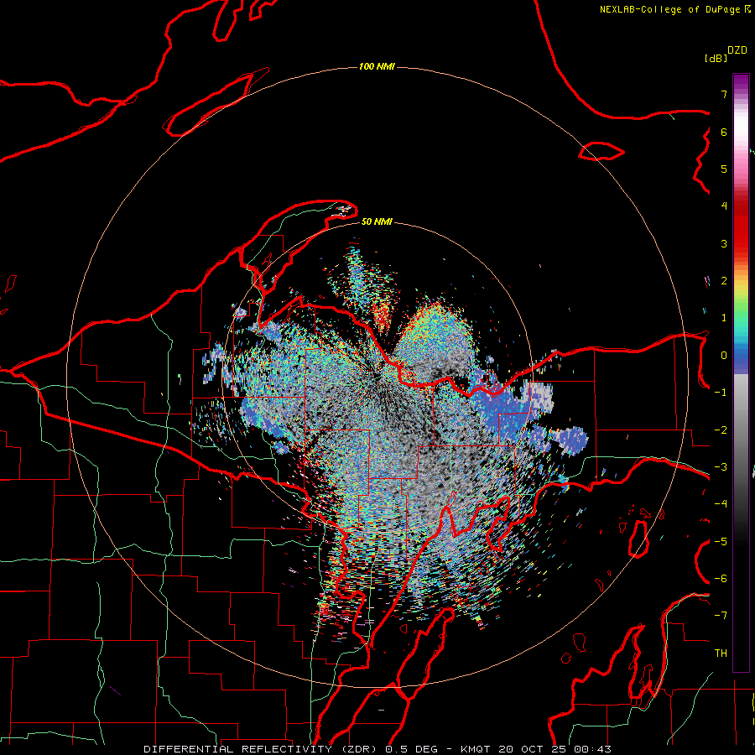Click the 0 value on the color scale
The height and width of the screenshot is (755, 755).
coord(724,356)
